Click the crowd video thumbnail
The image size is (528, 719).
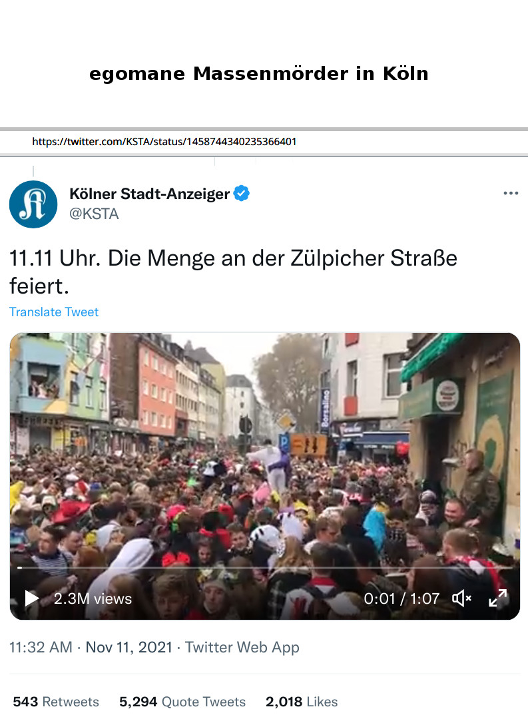[x=265, y=476]
